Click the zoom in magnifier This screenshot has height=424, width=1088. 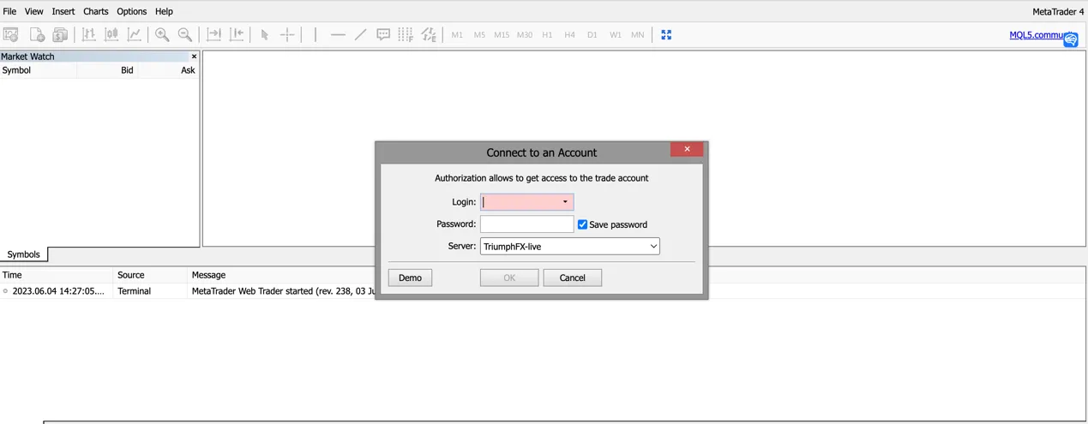click(162, 35)
